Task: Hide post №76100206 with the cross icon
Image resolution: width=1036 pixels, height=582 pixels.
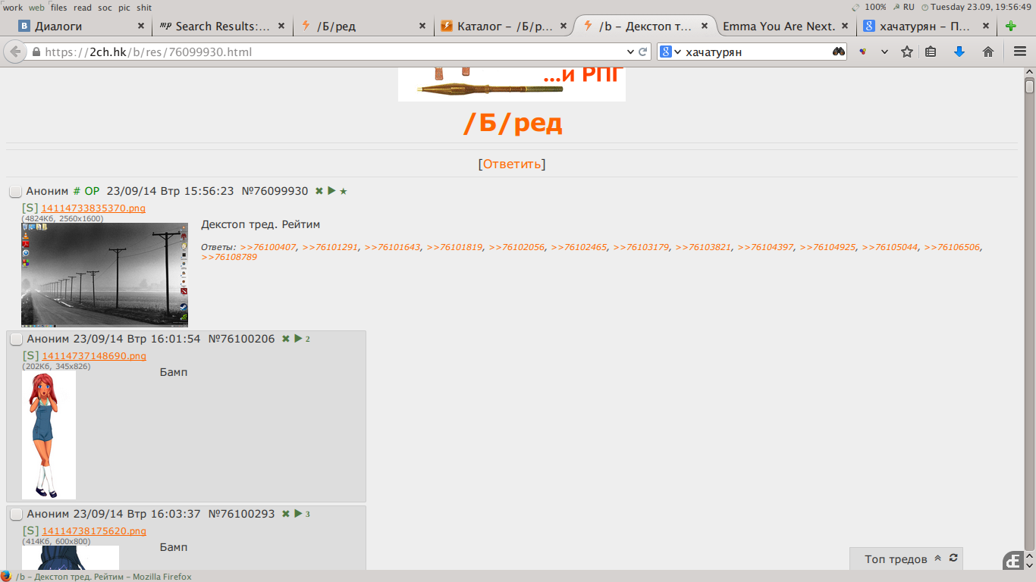Action: coord(286,339)
